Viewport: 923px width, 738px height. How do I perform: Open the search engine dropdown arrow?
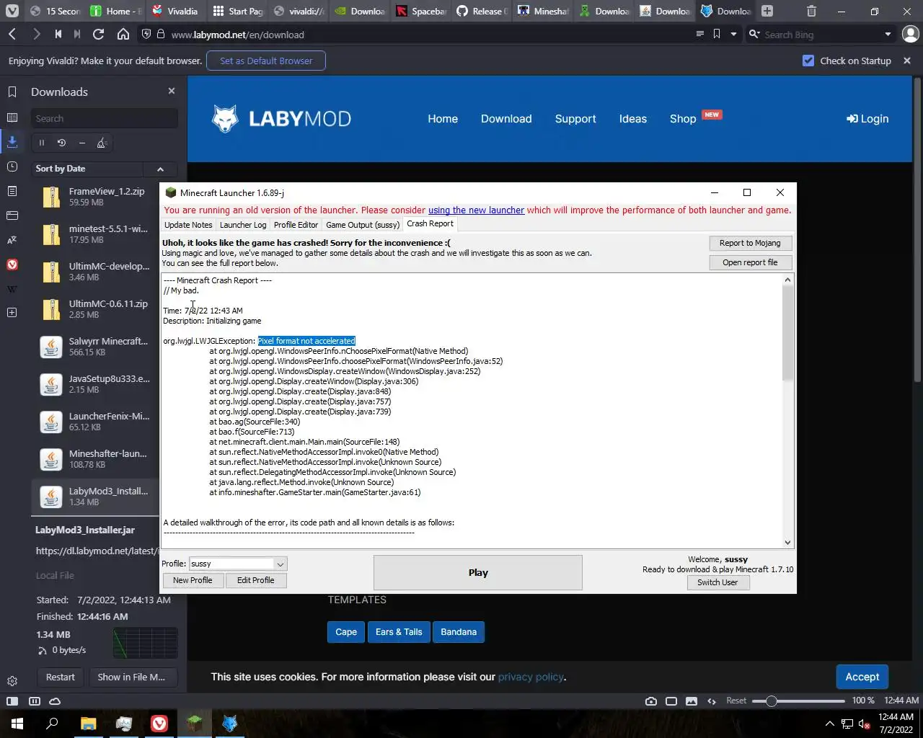pos(888,34)
